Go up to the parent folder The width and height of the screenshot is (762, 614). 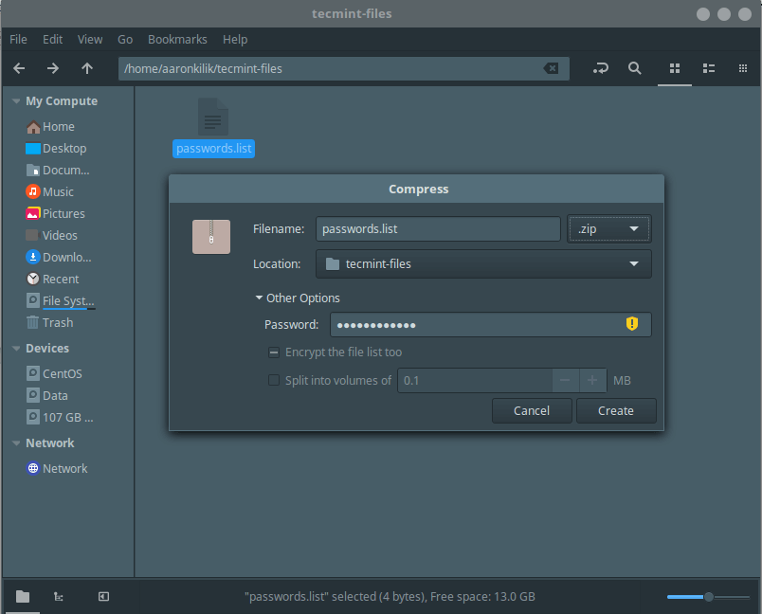point(87,68)
